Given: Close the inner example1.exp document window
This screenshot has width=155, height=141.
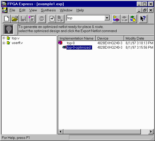Looking at the screenshot, I should tap(151, 10).
